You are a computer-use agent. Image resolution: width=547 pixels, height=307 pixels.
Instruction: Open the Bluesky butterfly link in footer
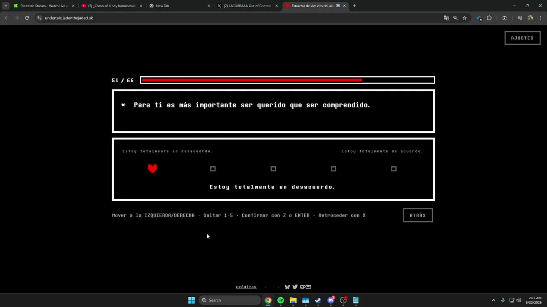pyautogui.click(x=287, y=287)
